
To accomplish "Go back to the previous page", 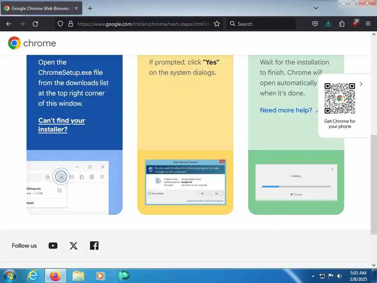I will [9, 24].
